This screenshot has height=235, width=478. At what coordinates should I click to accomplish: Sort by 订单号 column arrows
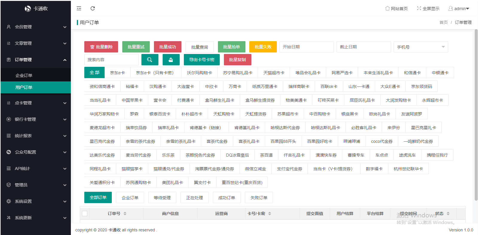pos(125,214)
